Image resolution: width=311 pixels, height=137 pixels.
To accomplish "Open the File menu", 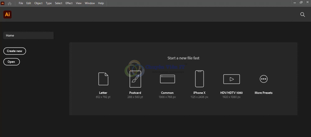I will [x=21, y=3].
